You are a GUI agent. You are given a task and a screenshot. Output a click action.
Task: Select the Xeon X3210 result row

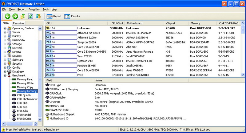pos(143,56)
